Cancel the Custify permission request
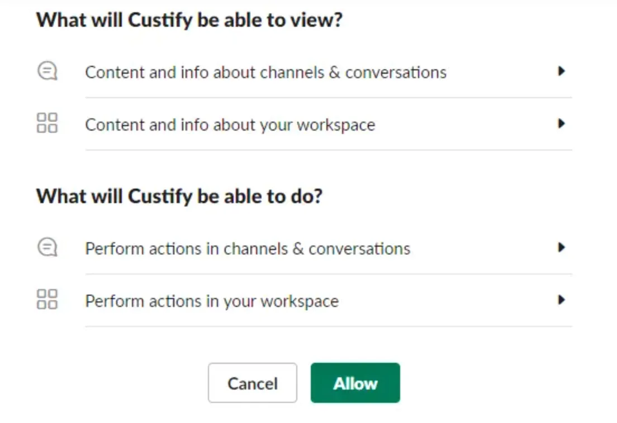617x423 pixels. (253, 383)
